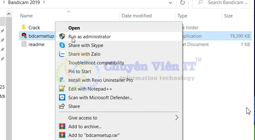Click Add to "bdcamsetup.rar" entry

click(x=94, y=135)
